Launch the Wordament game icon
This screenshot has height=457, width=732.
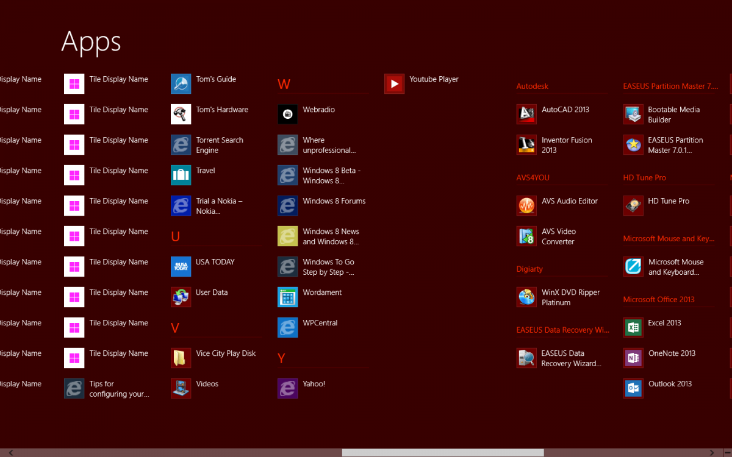(287, 297)
